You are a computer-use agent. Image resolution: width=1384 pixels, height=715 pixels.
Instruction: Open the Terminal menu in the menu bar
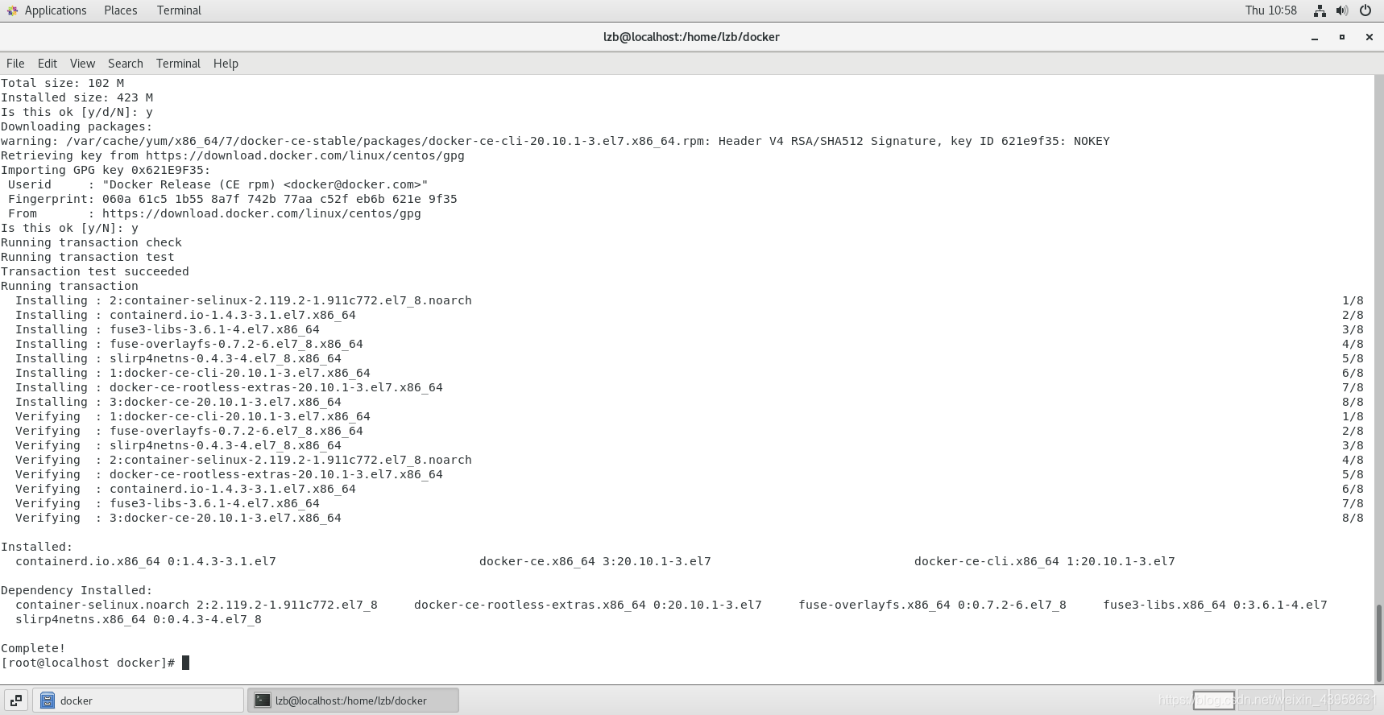178,64
